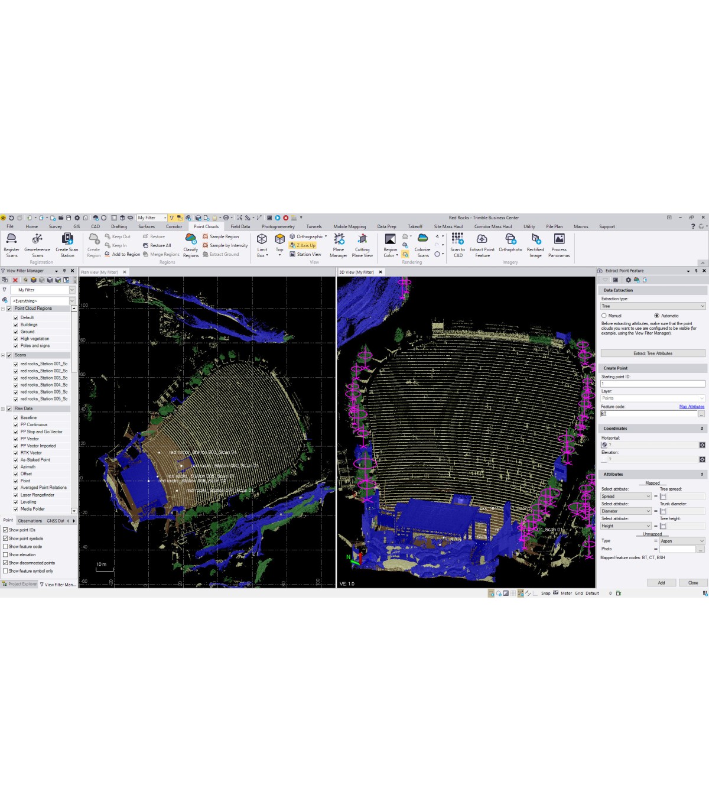Image resolution: width=709 pixels, height=811 pixels.
Task: Click the undo arrow in quick access toolbar
Action: click(x=11, y=218)
